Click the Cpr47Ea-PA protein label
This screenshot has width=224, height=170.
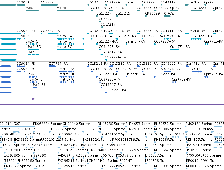[x=182, y=79]
